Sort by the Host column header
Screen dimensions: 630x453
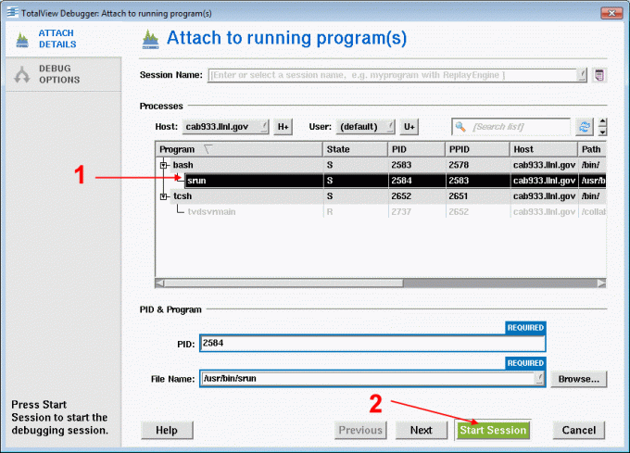(x=544, y=149)
